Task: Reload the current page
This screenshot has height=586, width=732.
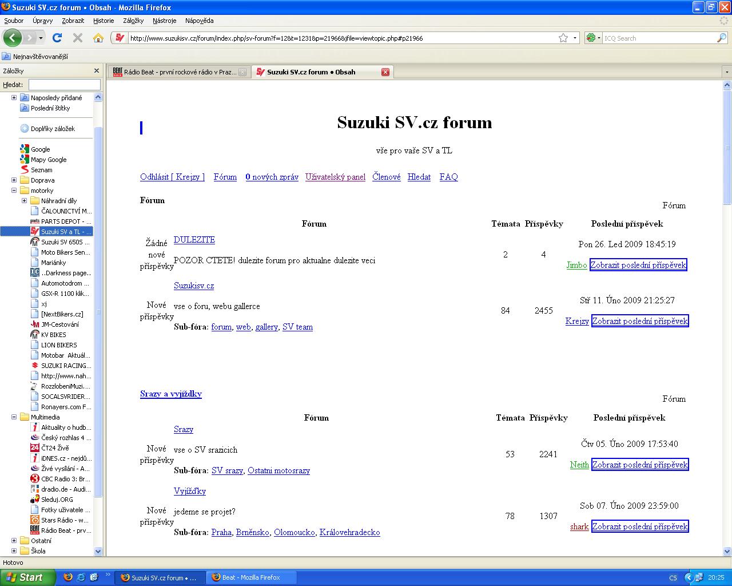Action: 57,38
